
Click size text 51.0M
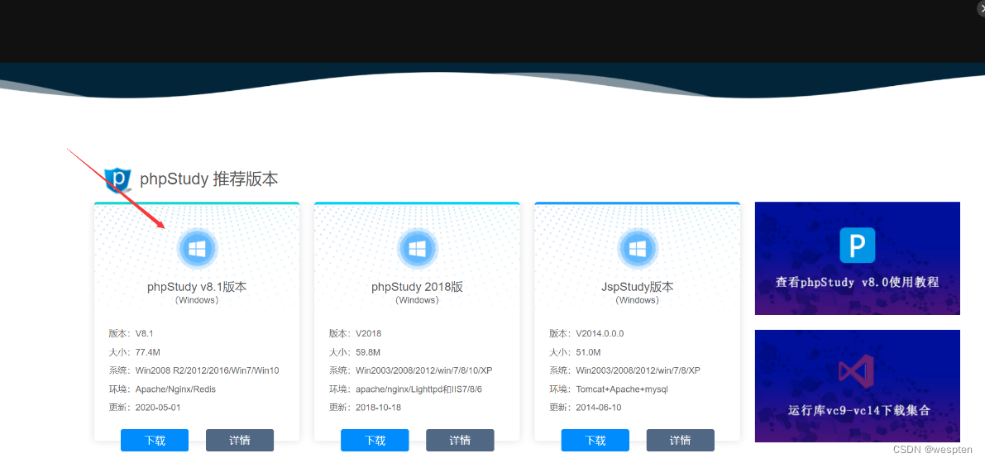click(589, 352)
